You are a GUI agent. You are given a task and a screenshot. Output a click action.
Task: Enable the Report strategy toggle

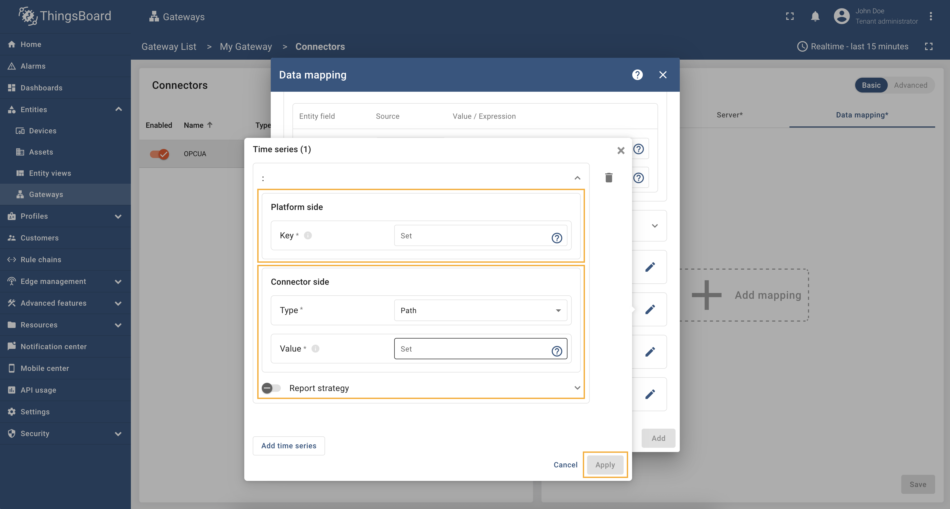[272, 388]
